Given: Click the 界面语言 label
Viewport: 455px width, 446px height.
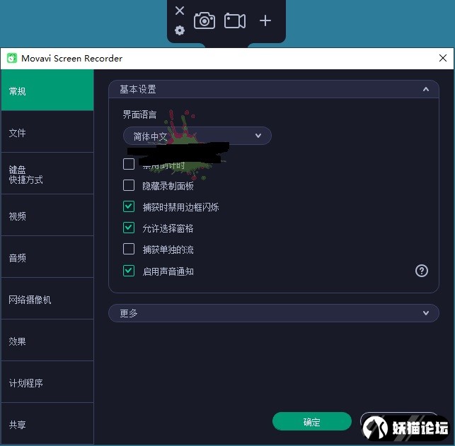Looking at the screenshot, I should (x=139, y=115).
